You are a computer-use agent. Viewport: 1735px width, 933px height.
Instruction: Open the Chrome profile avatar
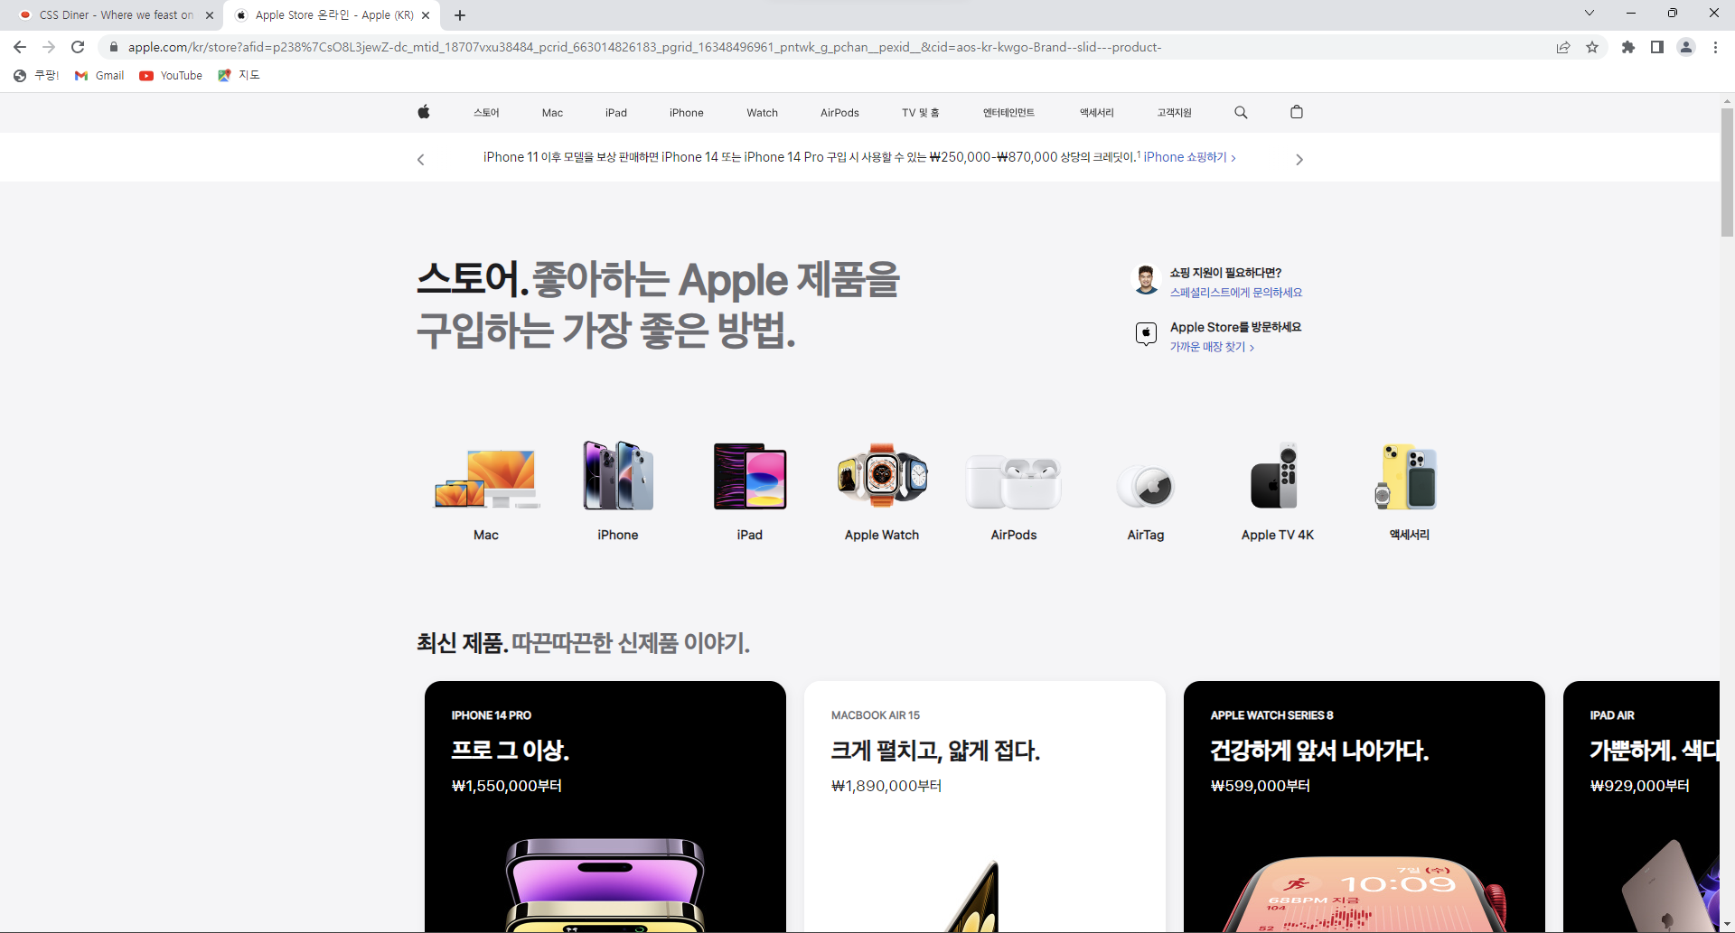coord(1686,47)
